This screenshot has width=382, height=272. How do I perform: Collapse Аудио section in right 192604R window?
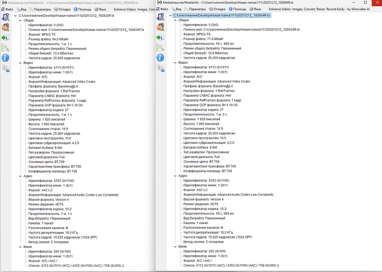[175, 176]
